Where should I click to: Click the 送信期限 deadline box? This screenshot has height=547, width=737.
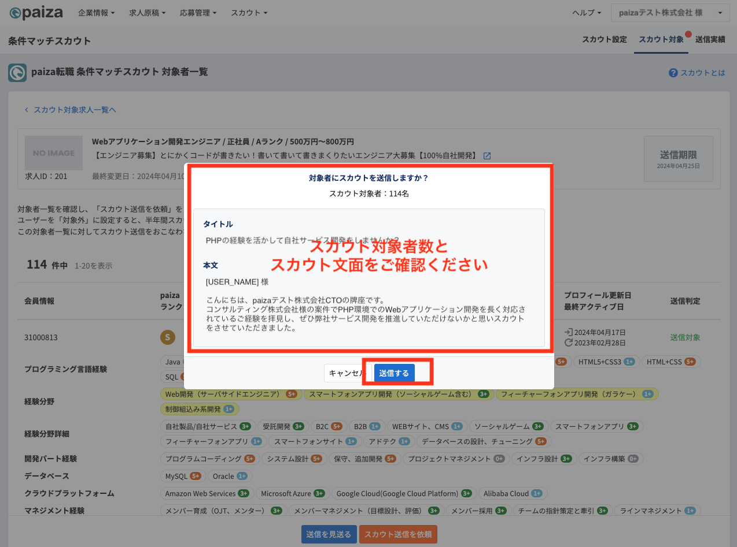pyautogui.click(x=679, y=159)
